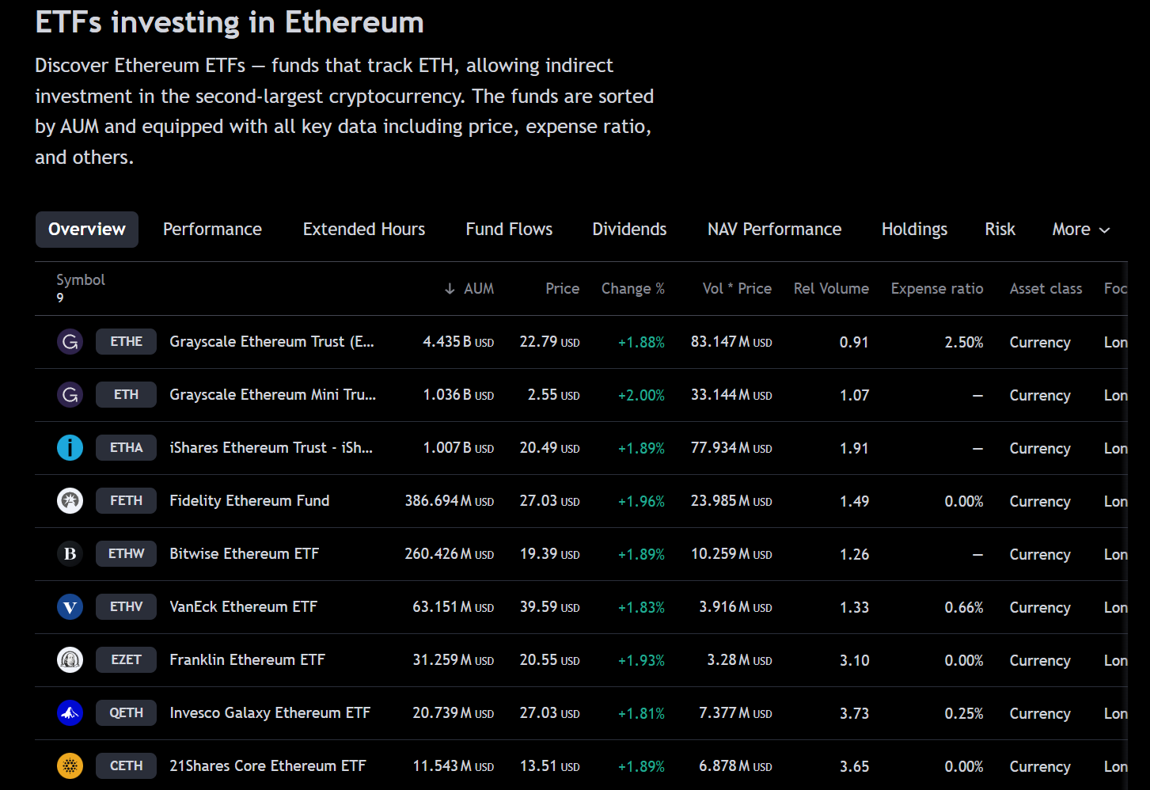Select the Overview tab

(87, 230)
